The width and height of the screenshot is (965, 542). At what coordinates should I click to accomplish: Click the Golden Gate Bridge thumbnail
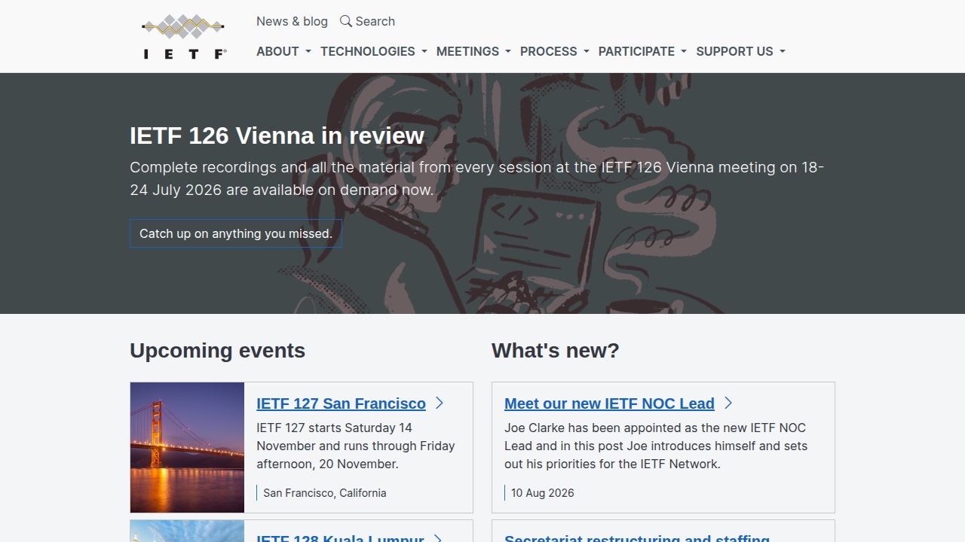tap(187, 447)
